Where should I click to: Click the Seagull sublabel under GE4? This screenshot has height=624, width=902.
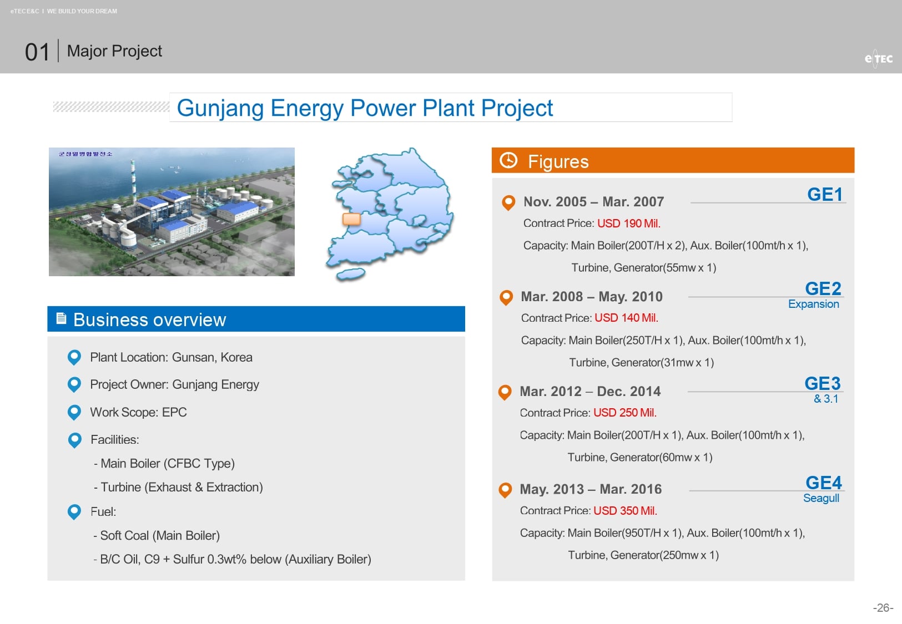821,498
